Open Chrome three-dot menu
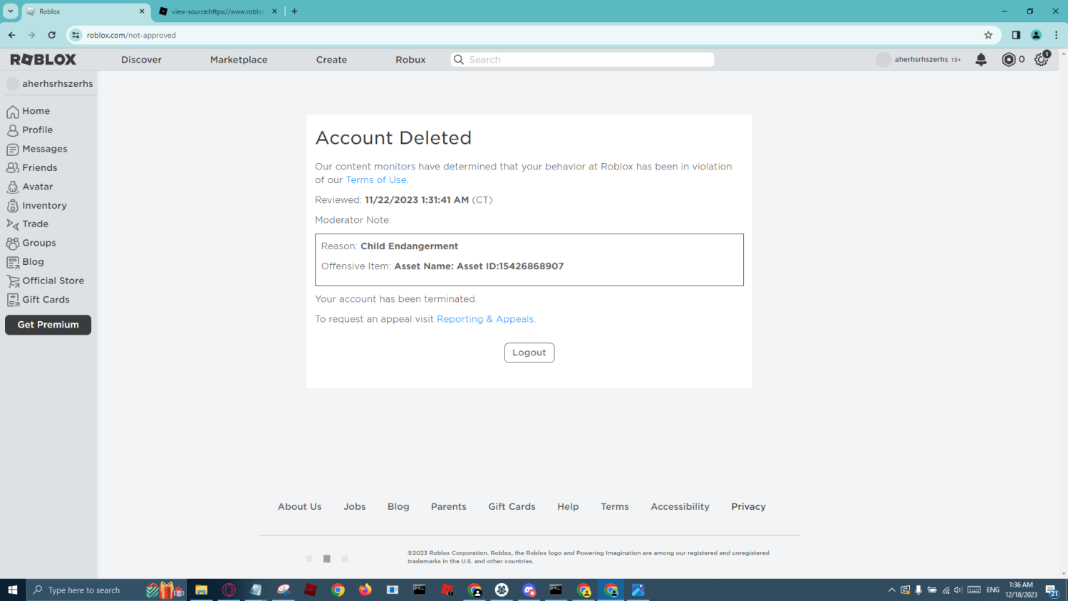The height and width of the screenshot is (601, 1068). (x=1056, y=35)
